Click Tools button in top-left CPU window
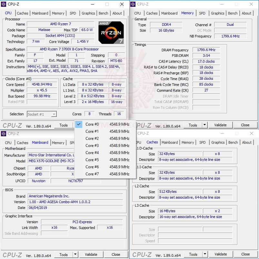This screenshot has width=259, height=259. [x=64, y=125]
